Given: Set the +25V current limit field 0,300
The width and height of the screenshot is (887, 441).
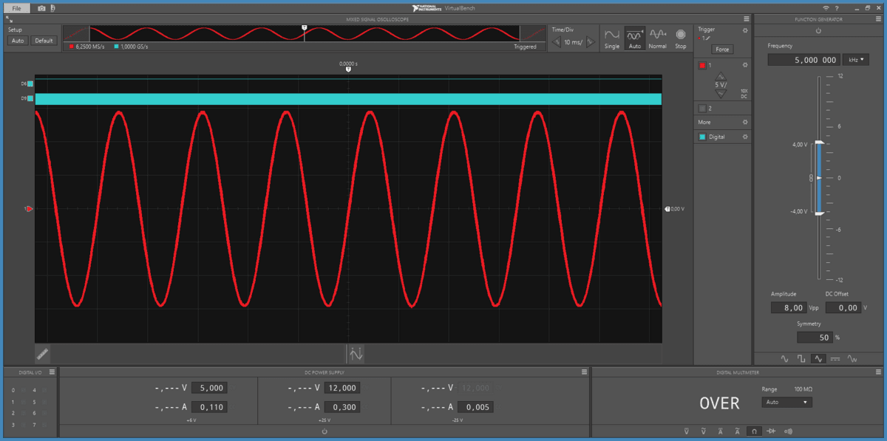Looking at the screenshot, I should [x=341, y=407].
